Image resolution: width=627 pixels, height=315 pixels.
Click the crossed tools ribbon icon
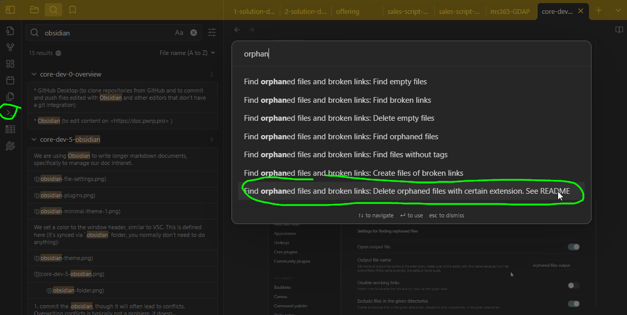[10, 146]
